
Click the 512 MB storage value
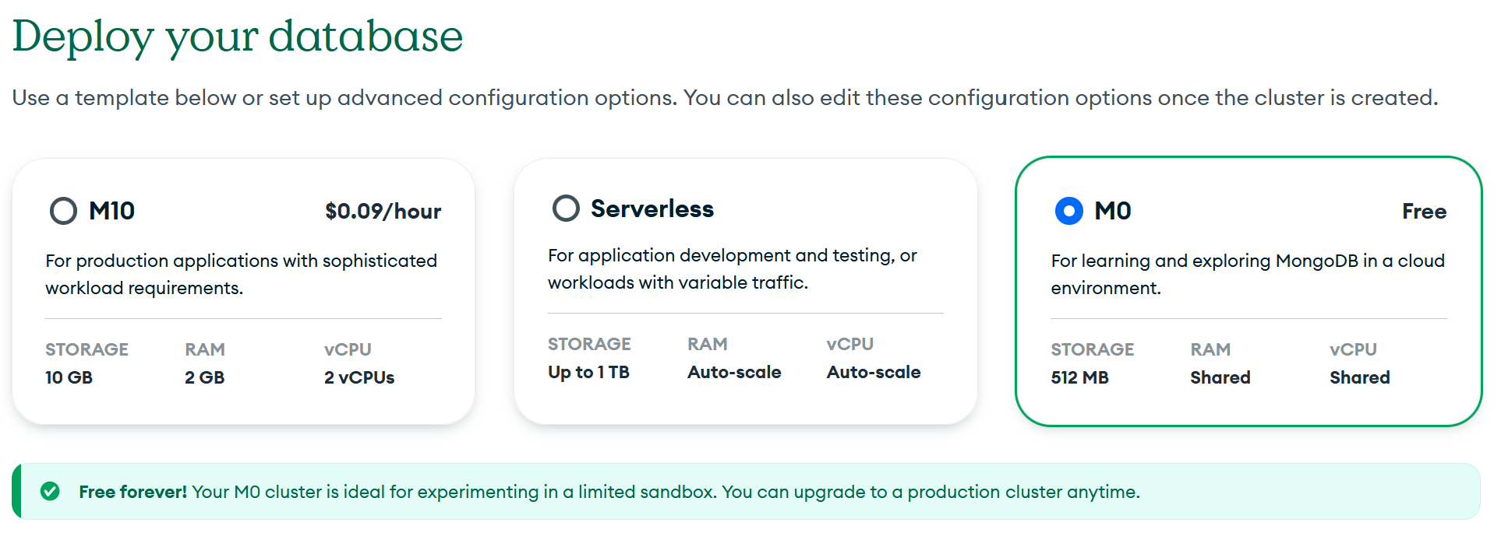(1079, 377)
